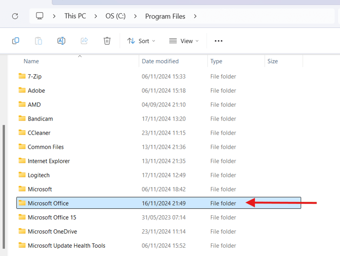Select the Logitech folder name
This screenshot has height=256, width=340.
(38, 175)
